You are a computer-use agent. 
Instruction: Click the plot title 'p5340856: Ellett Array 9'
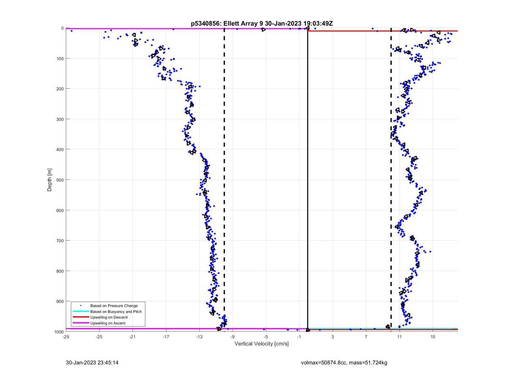[x=227, y=24]
